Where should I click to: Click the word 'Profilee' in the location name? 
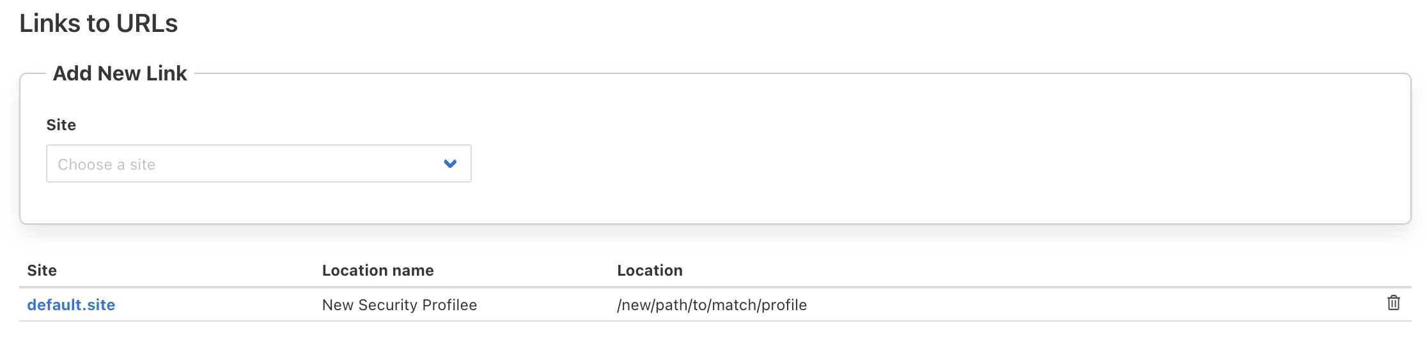tap(449, 305)
